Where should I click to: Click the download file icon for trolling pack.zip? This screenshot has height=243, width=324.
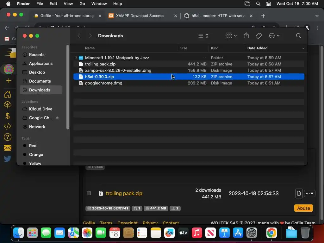pyautogui.click(x=299, y=193)
